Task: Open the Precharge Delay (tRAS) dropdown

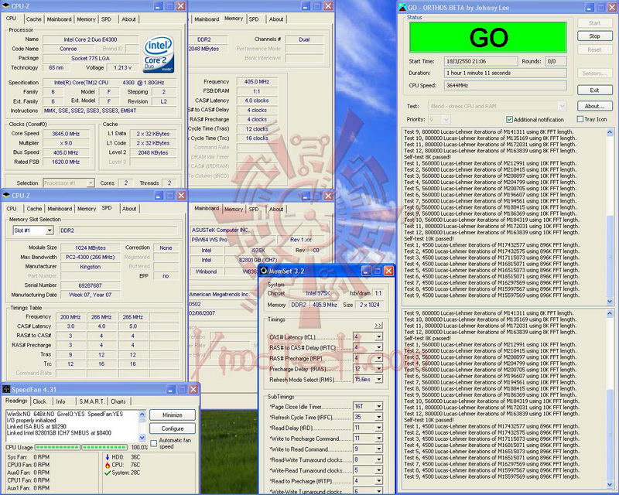Action: point(378,369)
